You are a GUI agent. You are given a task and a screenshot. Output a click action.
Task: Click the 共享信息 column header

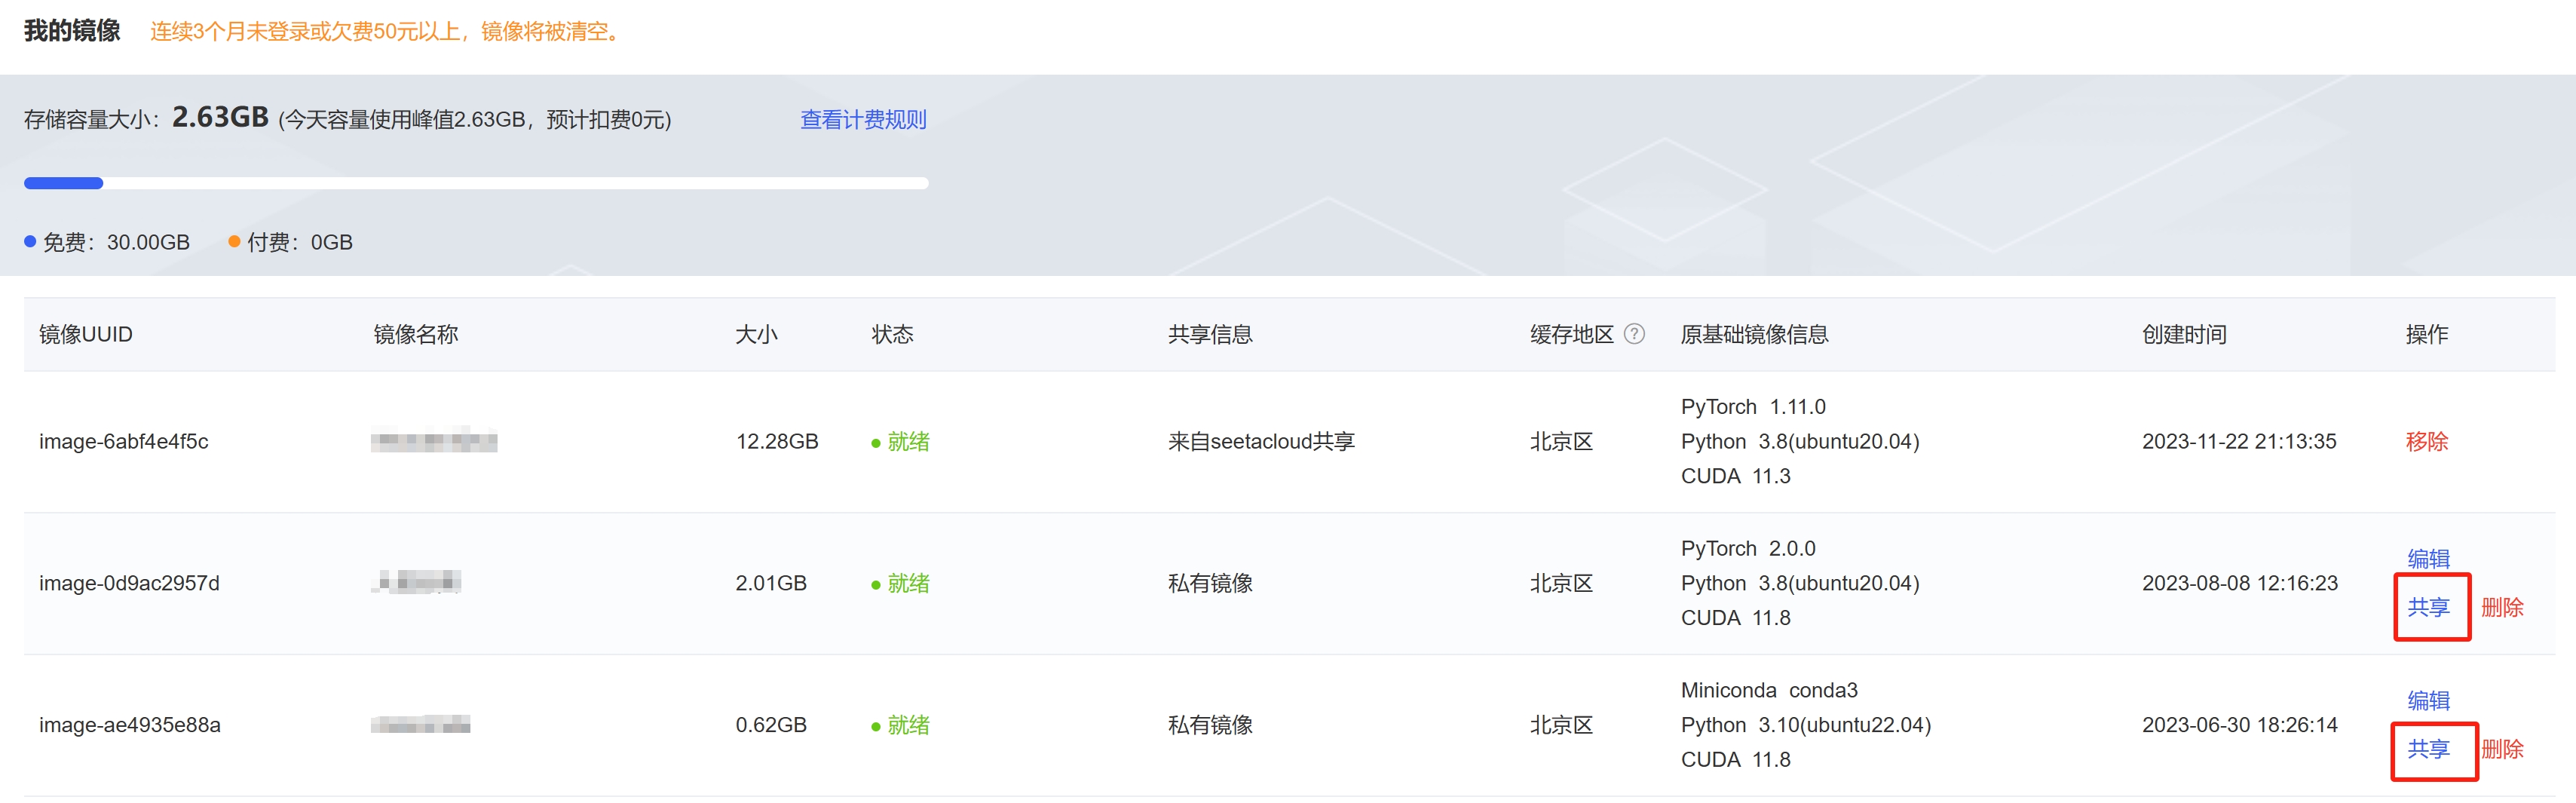point(1210,334)
